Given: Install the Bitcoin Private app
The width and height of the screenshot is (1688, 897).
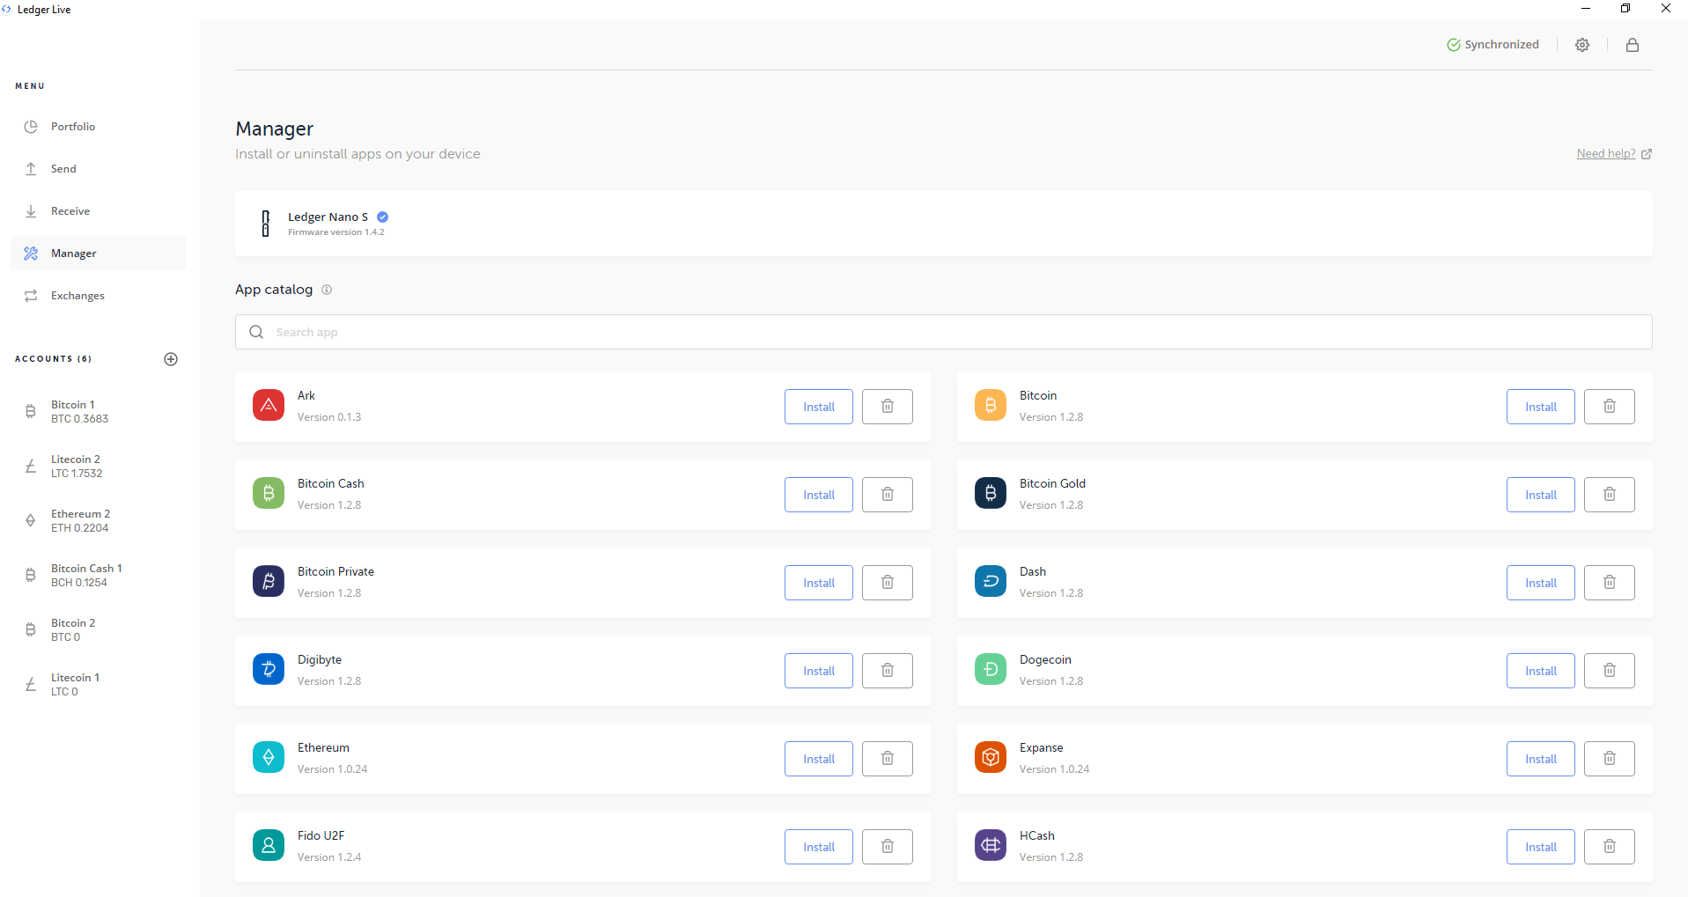Looking at the screenshot, I should (x=819, y=583).
